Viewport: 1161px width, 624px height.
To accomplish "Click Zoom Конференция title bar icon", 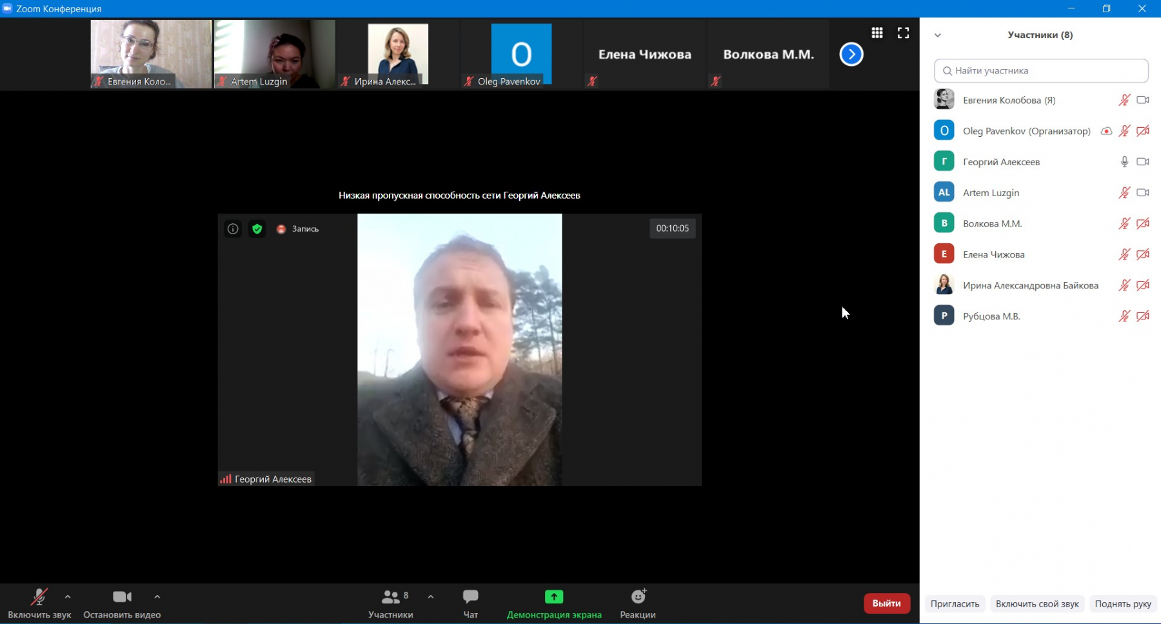I will (7, 8).
